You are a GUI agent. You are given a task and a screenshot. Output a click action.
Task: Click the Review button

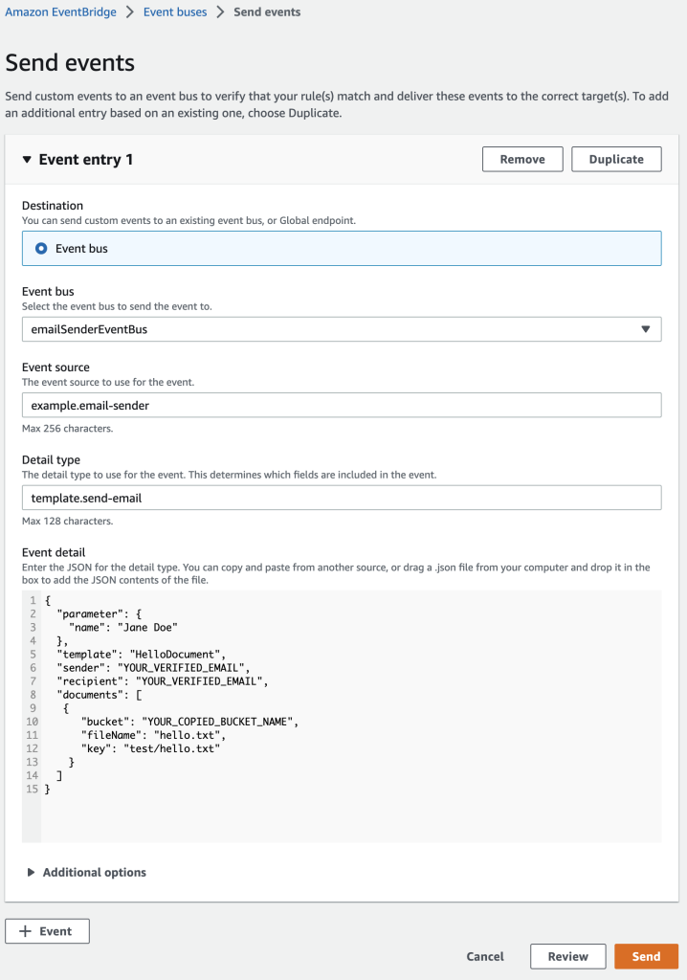[568, 955]
